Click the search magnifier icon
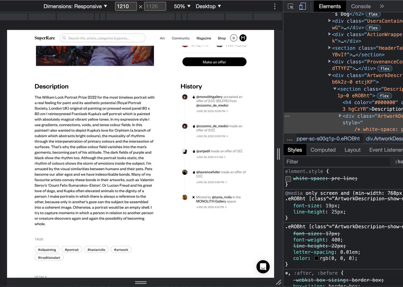 64,38
